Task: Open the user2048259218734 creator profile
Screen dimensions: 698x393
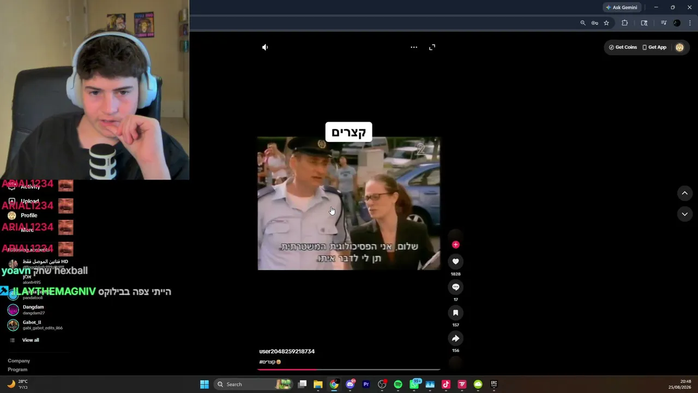Action: tap(287, 352)
